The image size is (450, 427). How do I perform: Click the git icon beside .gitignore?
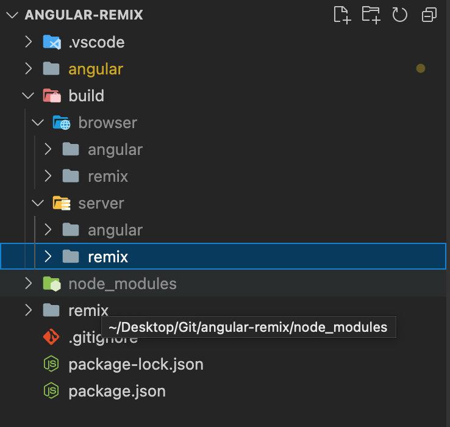pyautogui.click(x=51, y=337)
